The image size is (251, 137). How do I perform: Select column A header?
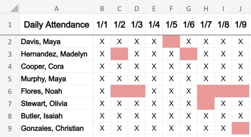point(57,8)
